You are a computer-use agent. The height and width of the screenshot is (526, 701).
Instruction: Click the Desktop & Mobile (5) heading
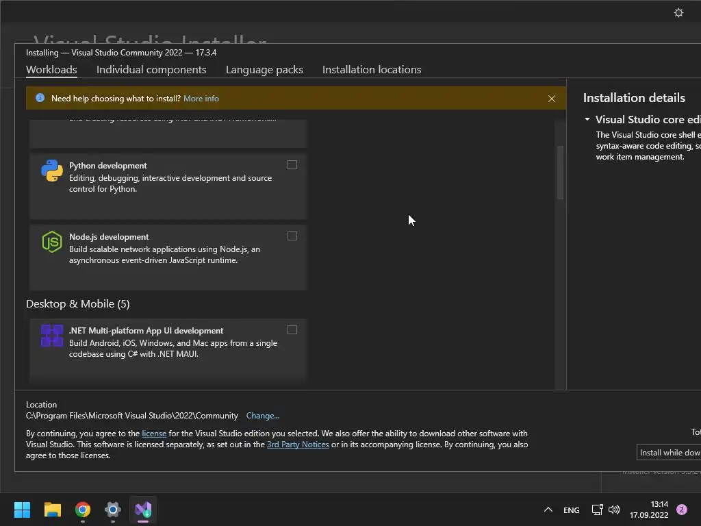[x=78, y=304]
